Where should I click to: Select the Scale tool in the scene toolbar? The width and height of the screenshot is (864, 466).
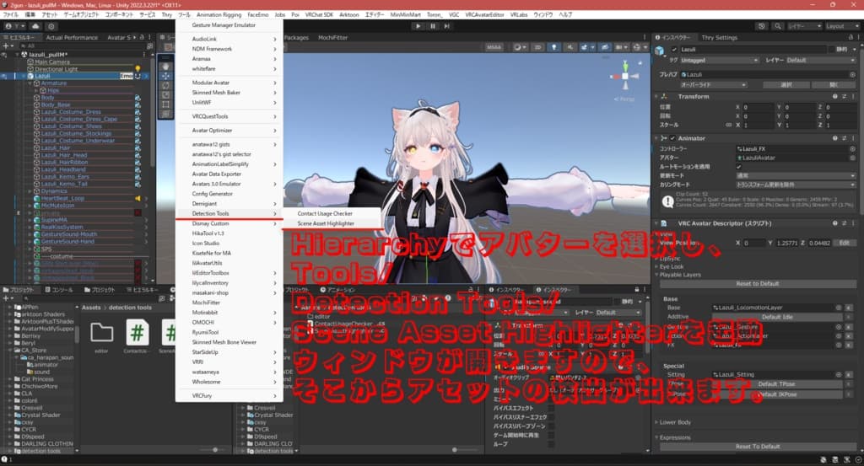pos(166,94)
